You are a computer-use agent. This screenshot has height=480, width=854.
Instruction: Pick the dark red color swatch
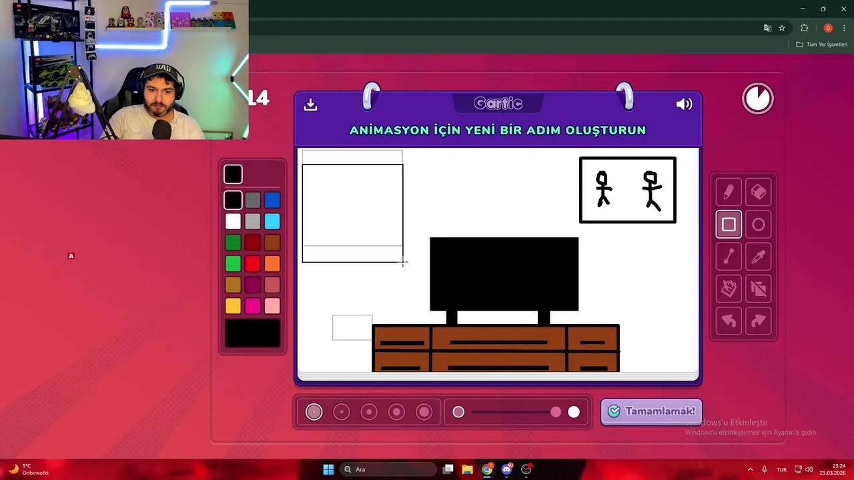[x=252, y=243]
